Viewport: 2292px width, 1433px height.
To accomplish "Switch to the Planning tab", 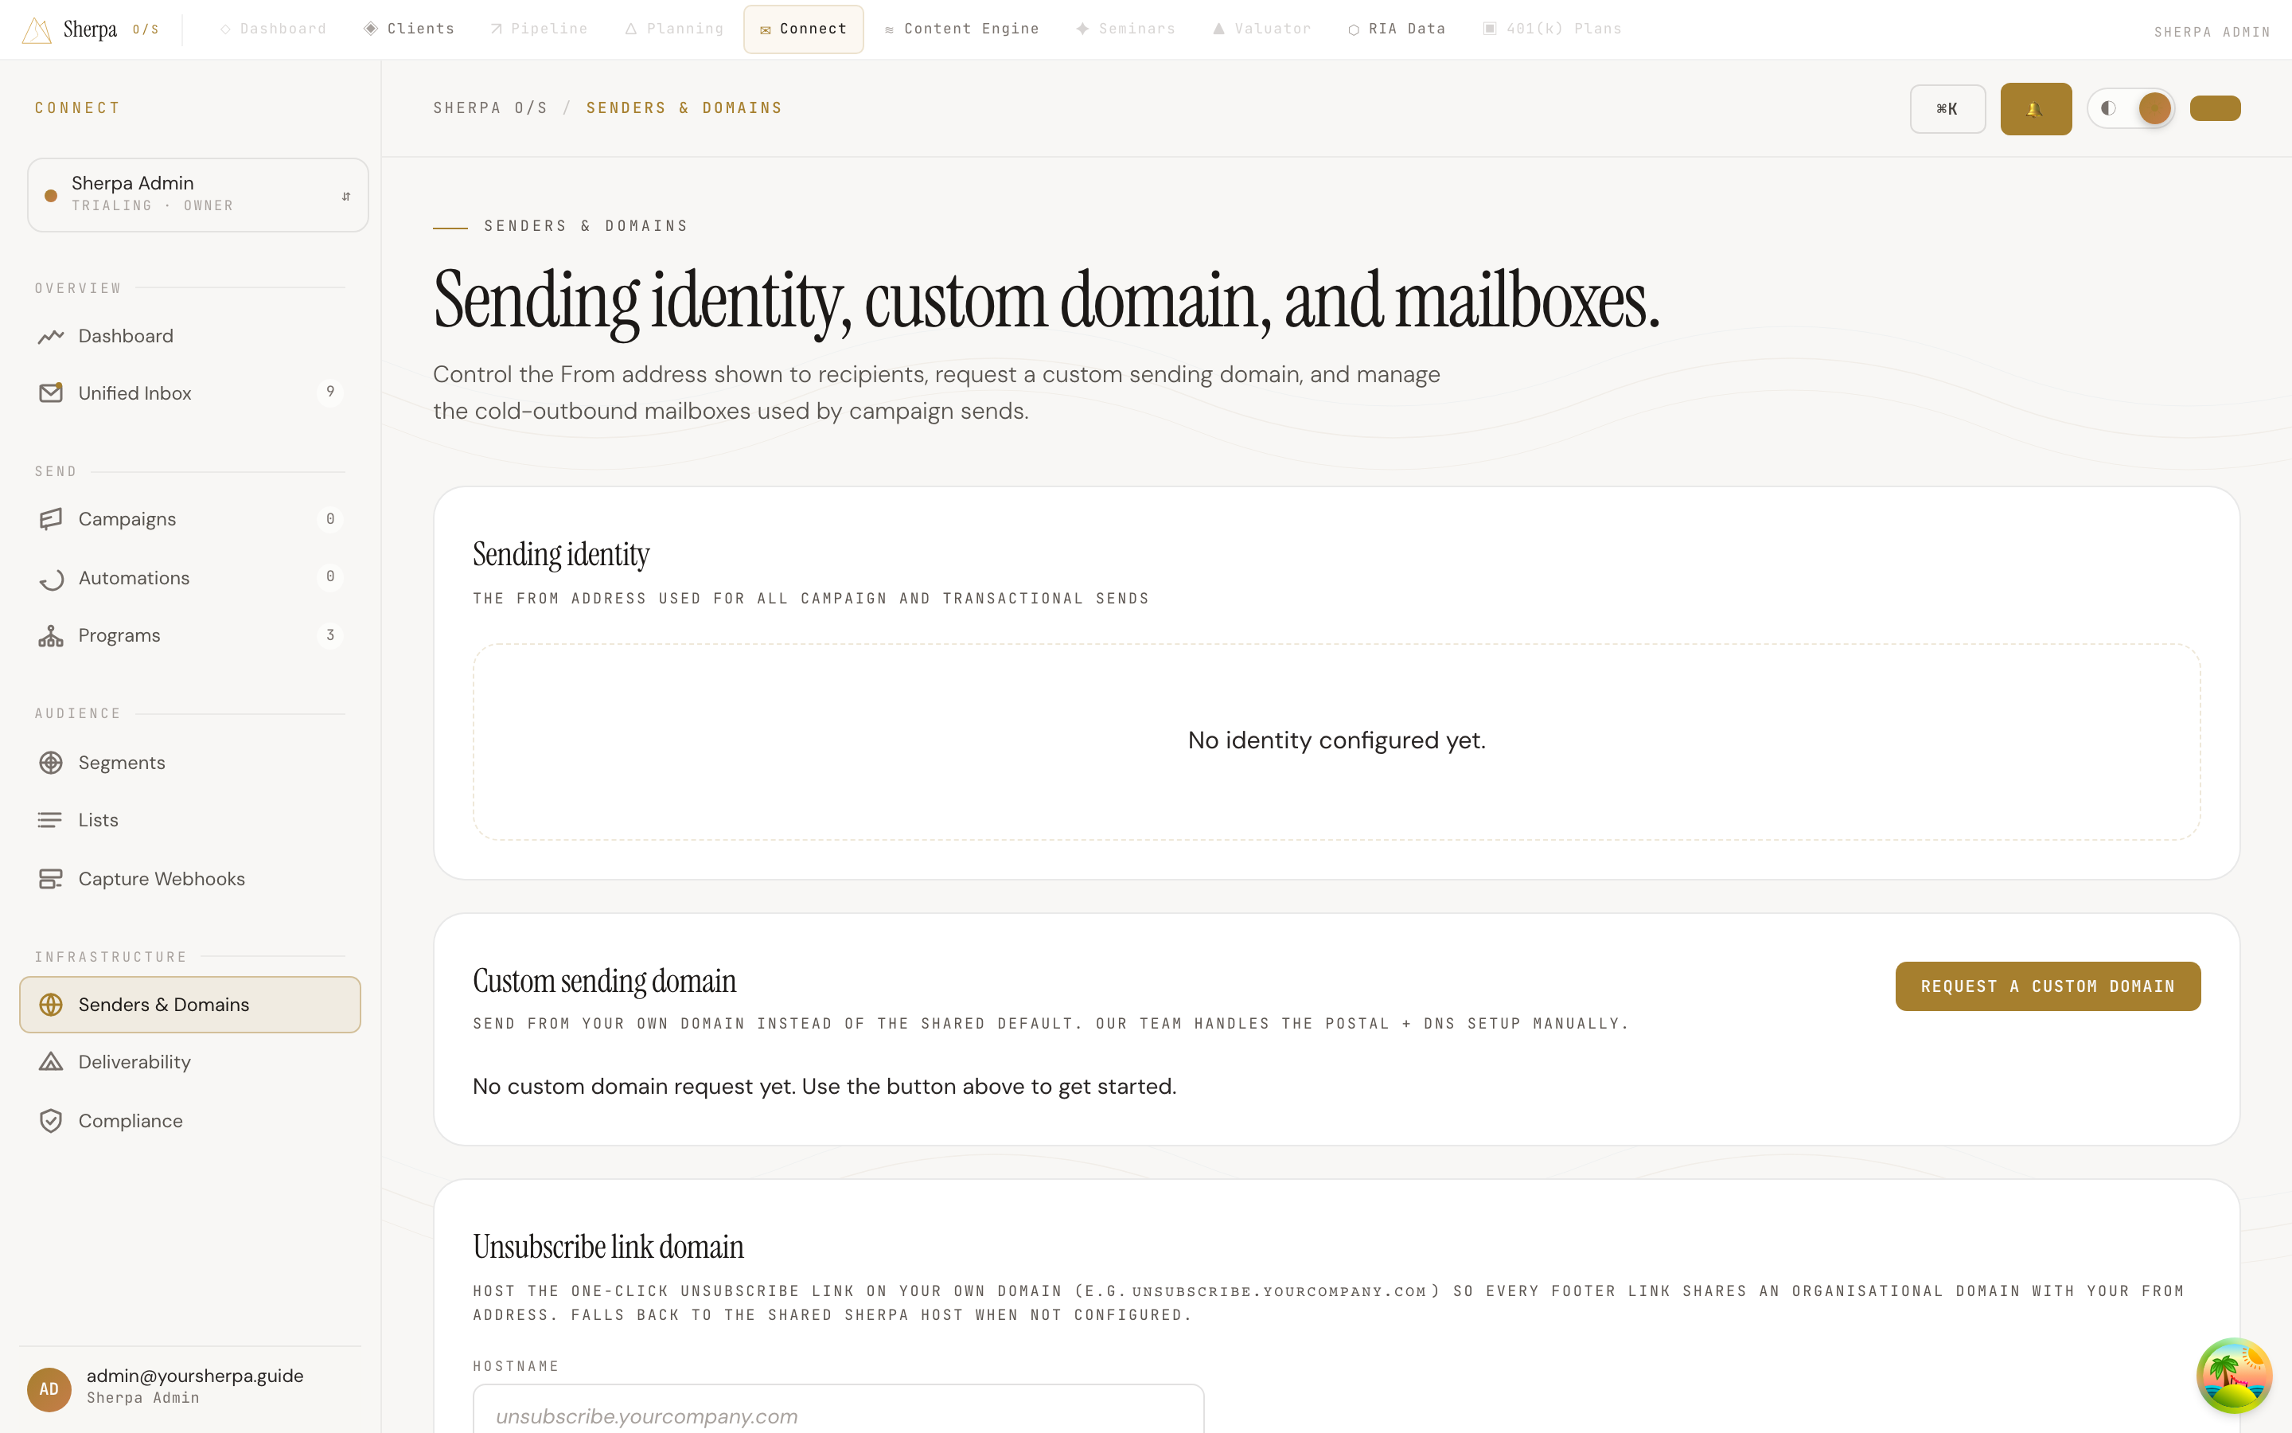I will click(x=674, y=29).
